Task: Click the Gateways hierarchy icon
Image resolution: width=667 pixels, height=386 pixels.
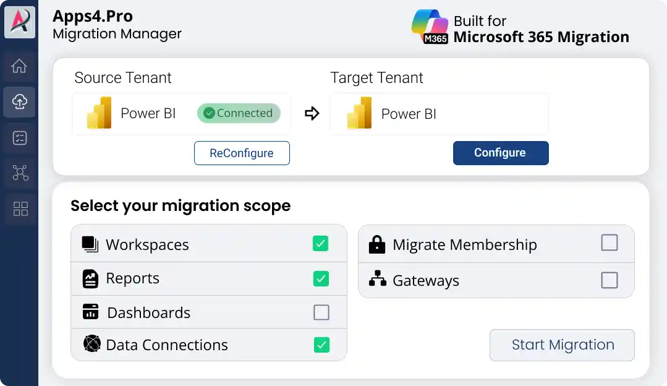Action: tap(377, 278)
